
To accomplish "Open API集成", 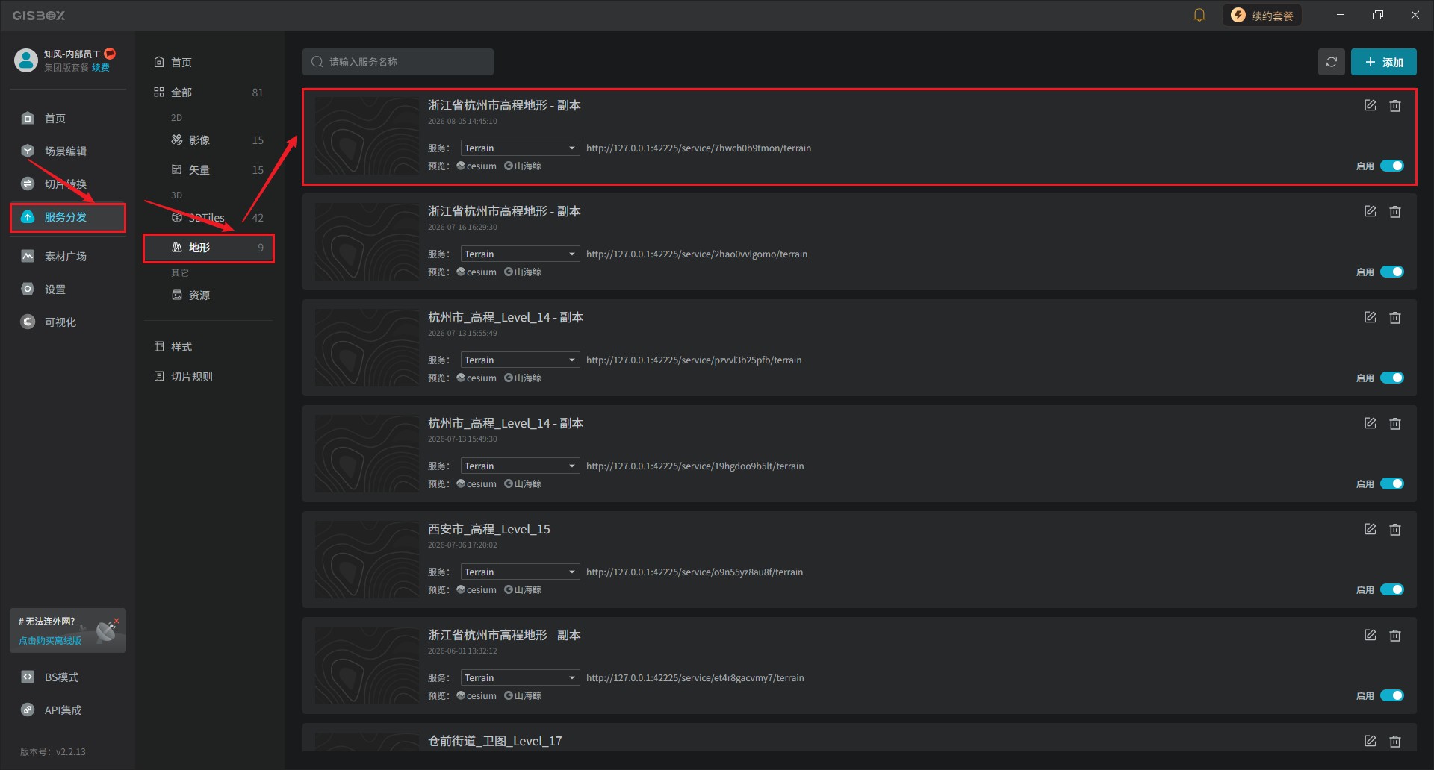I will (67, 710).
